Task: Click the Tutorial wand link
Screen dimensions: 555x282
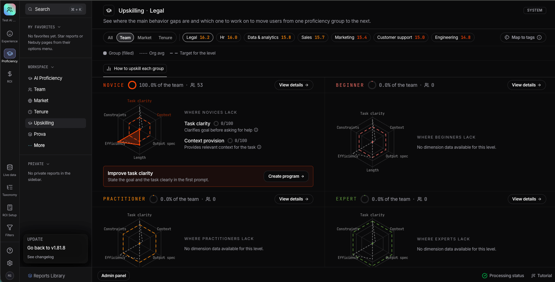Action: pos(541,276)
